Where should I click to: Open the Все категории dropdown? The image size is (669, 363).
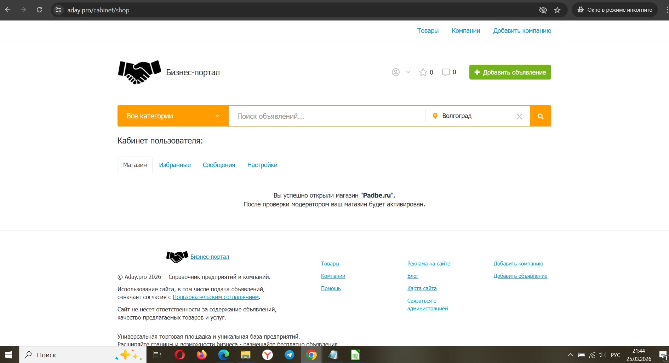click(x=173, y=116)
